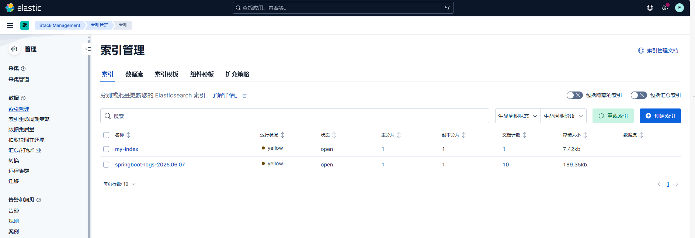Switch to the 索引模板 tab
695x238 pixels.
(x=167, y=74)
